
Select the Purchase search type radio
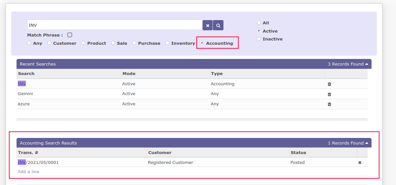pyautogui.click(x=135, y=43)
